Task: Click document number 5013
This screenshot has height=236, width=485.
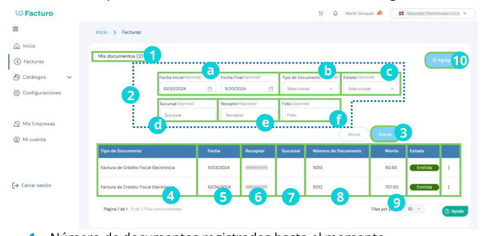Action: pyautogui.click(x=318, y=168)
